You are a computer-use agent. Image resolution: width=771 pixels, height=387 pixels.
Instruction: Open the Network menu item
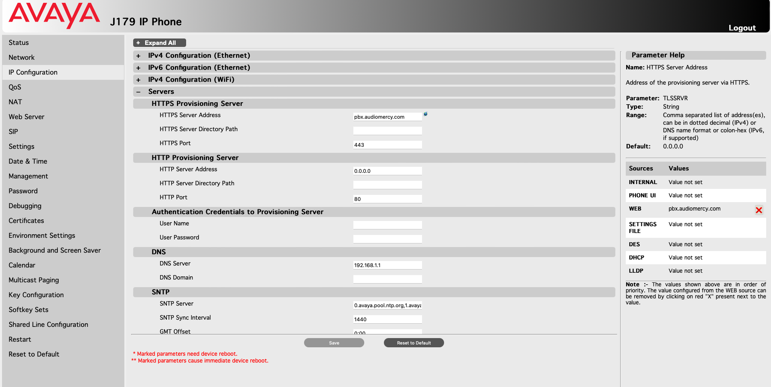pos(63,57)
